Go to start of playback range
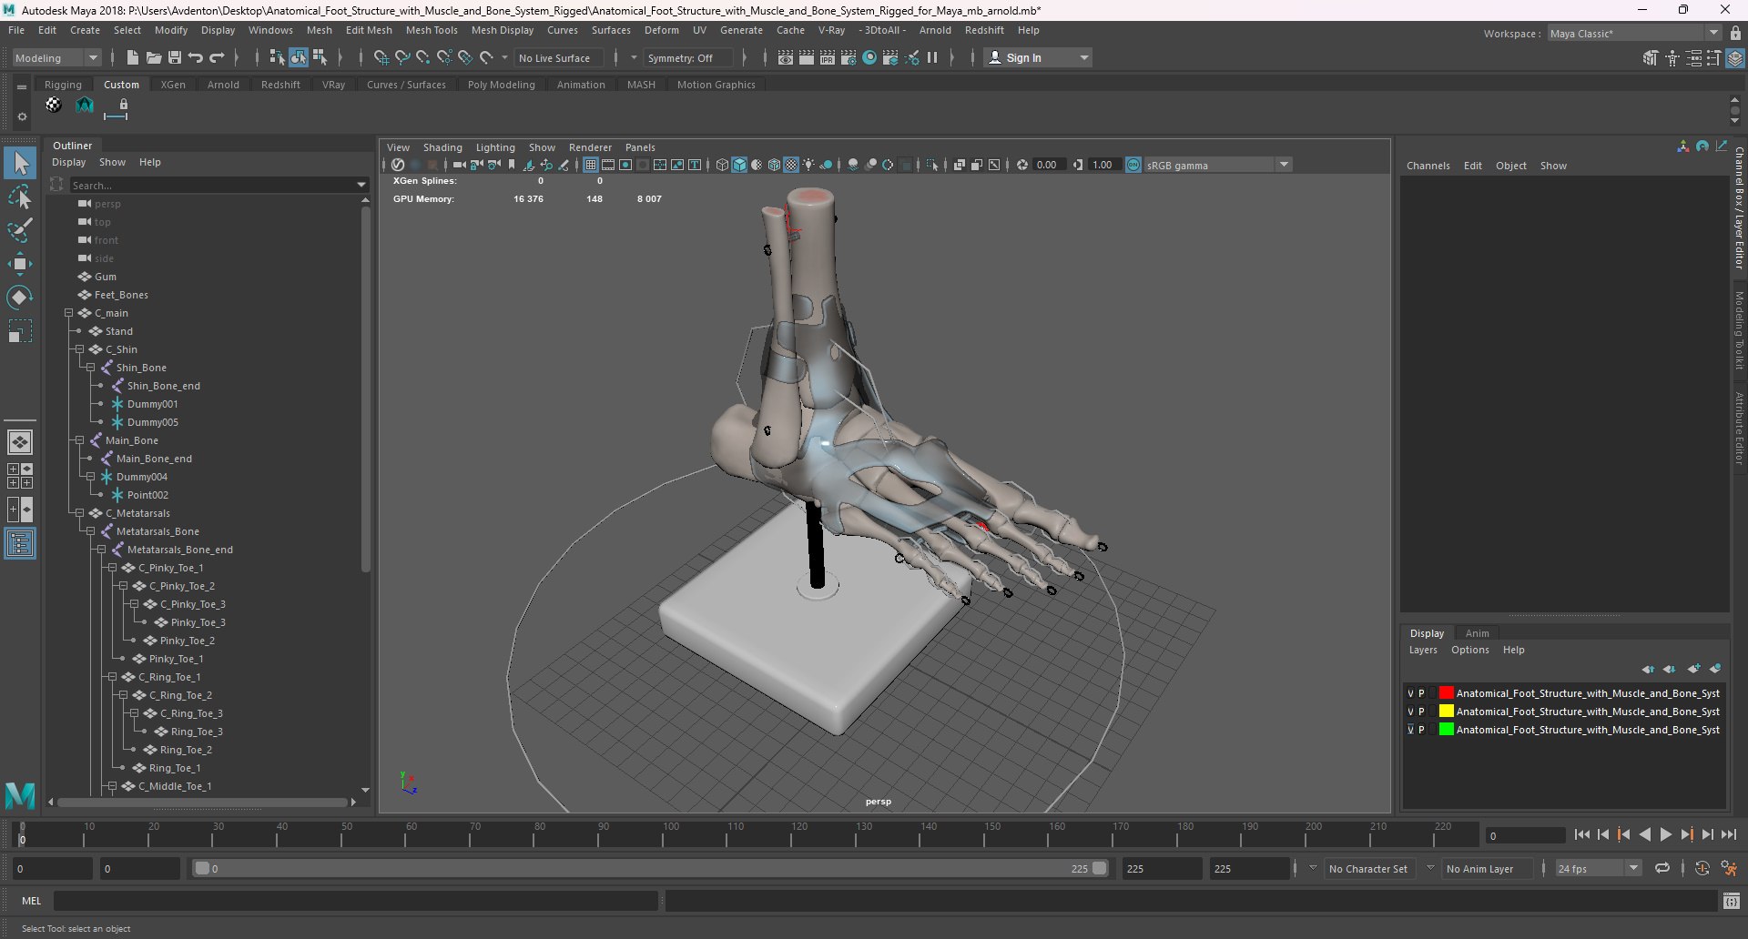This screenshot has height=939, width=1748. (1581, 834)
